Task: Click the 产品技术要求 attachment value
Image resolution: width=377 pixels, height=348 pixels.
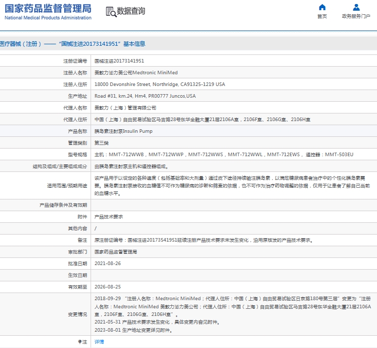Action: tap(109, 217)
